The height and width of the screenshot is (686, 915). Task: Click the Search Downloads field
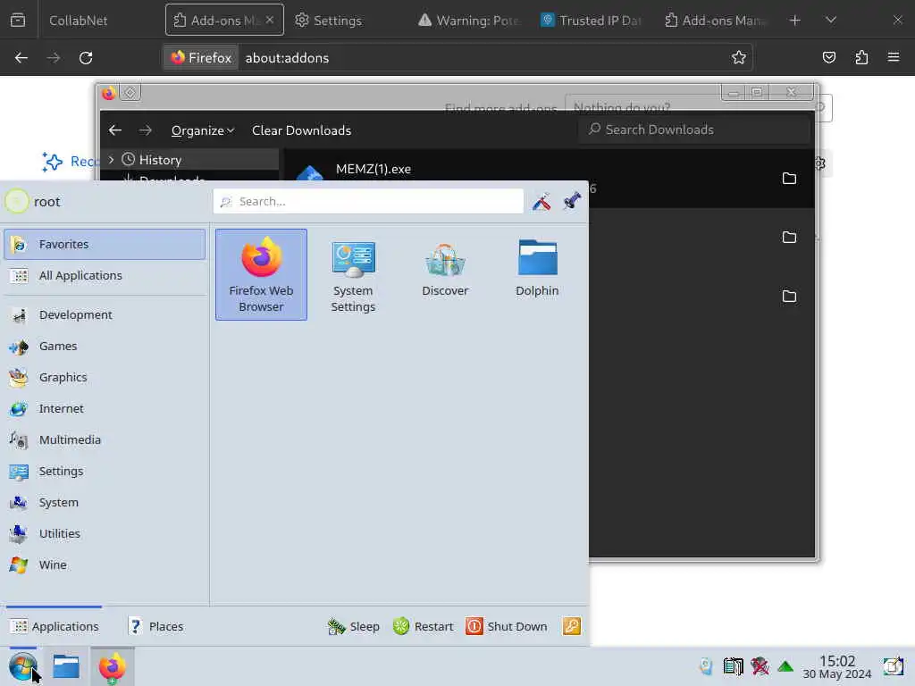pos(693,130)
